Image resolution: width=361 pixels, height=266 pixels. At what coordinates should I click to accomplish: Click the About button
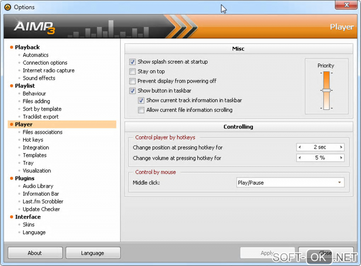[35, 253]
